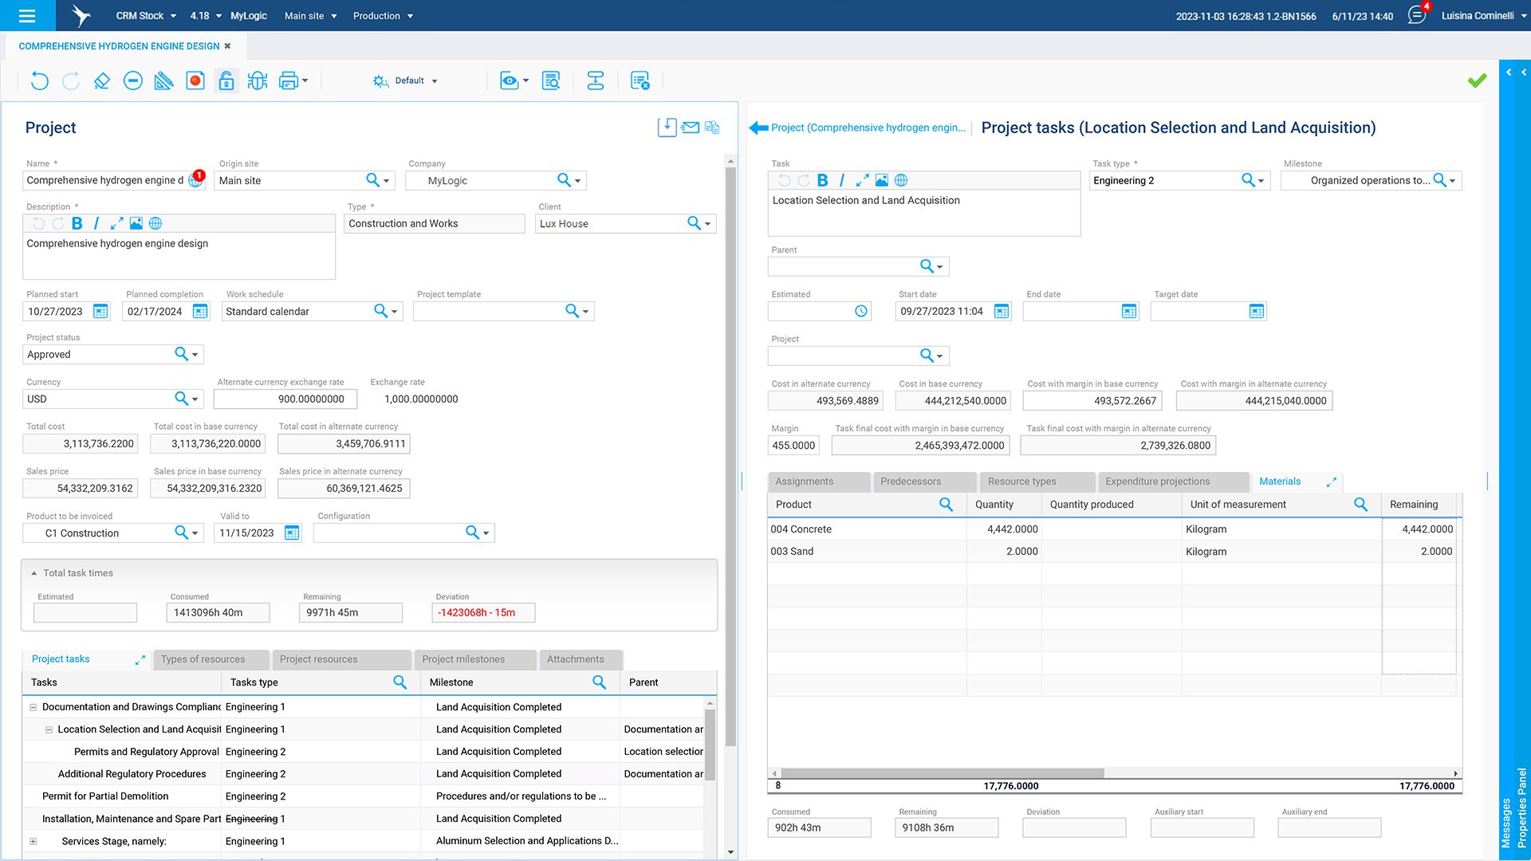Expand the Services Stage tree row
Viewport: 1531px width, 861px height.
point(33,841)
